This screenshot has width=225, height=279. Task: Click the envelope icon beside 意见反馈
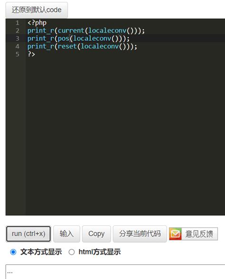click(175, 234)
